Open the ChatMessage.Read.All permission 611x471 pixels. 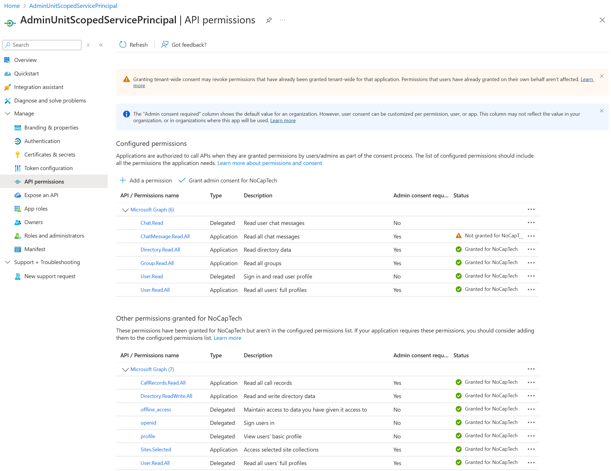click(165, 236)
